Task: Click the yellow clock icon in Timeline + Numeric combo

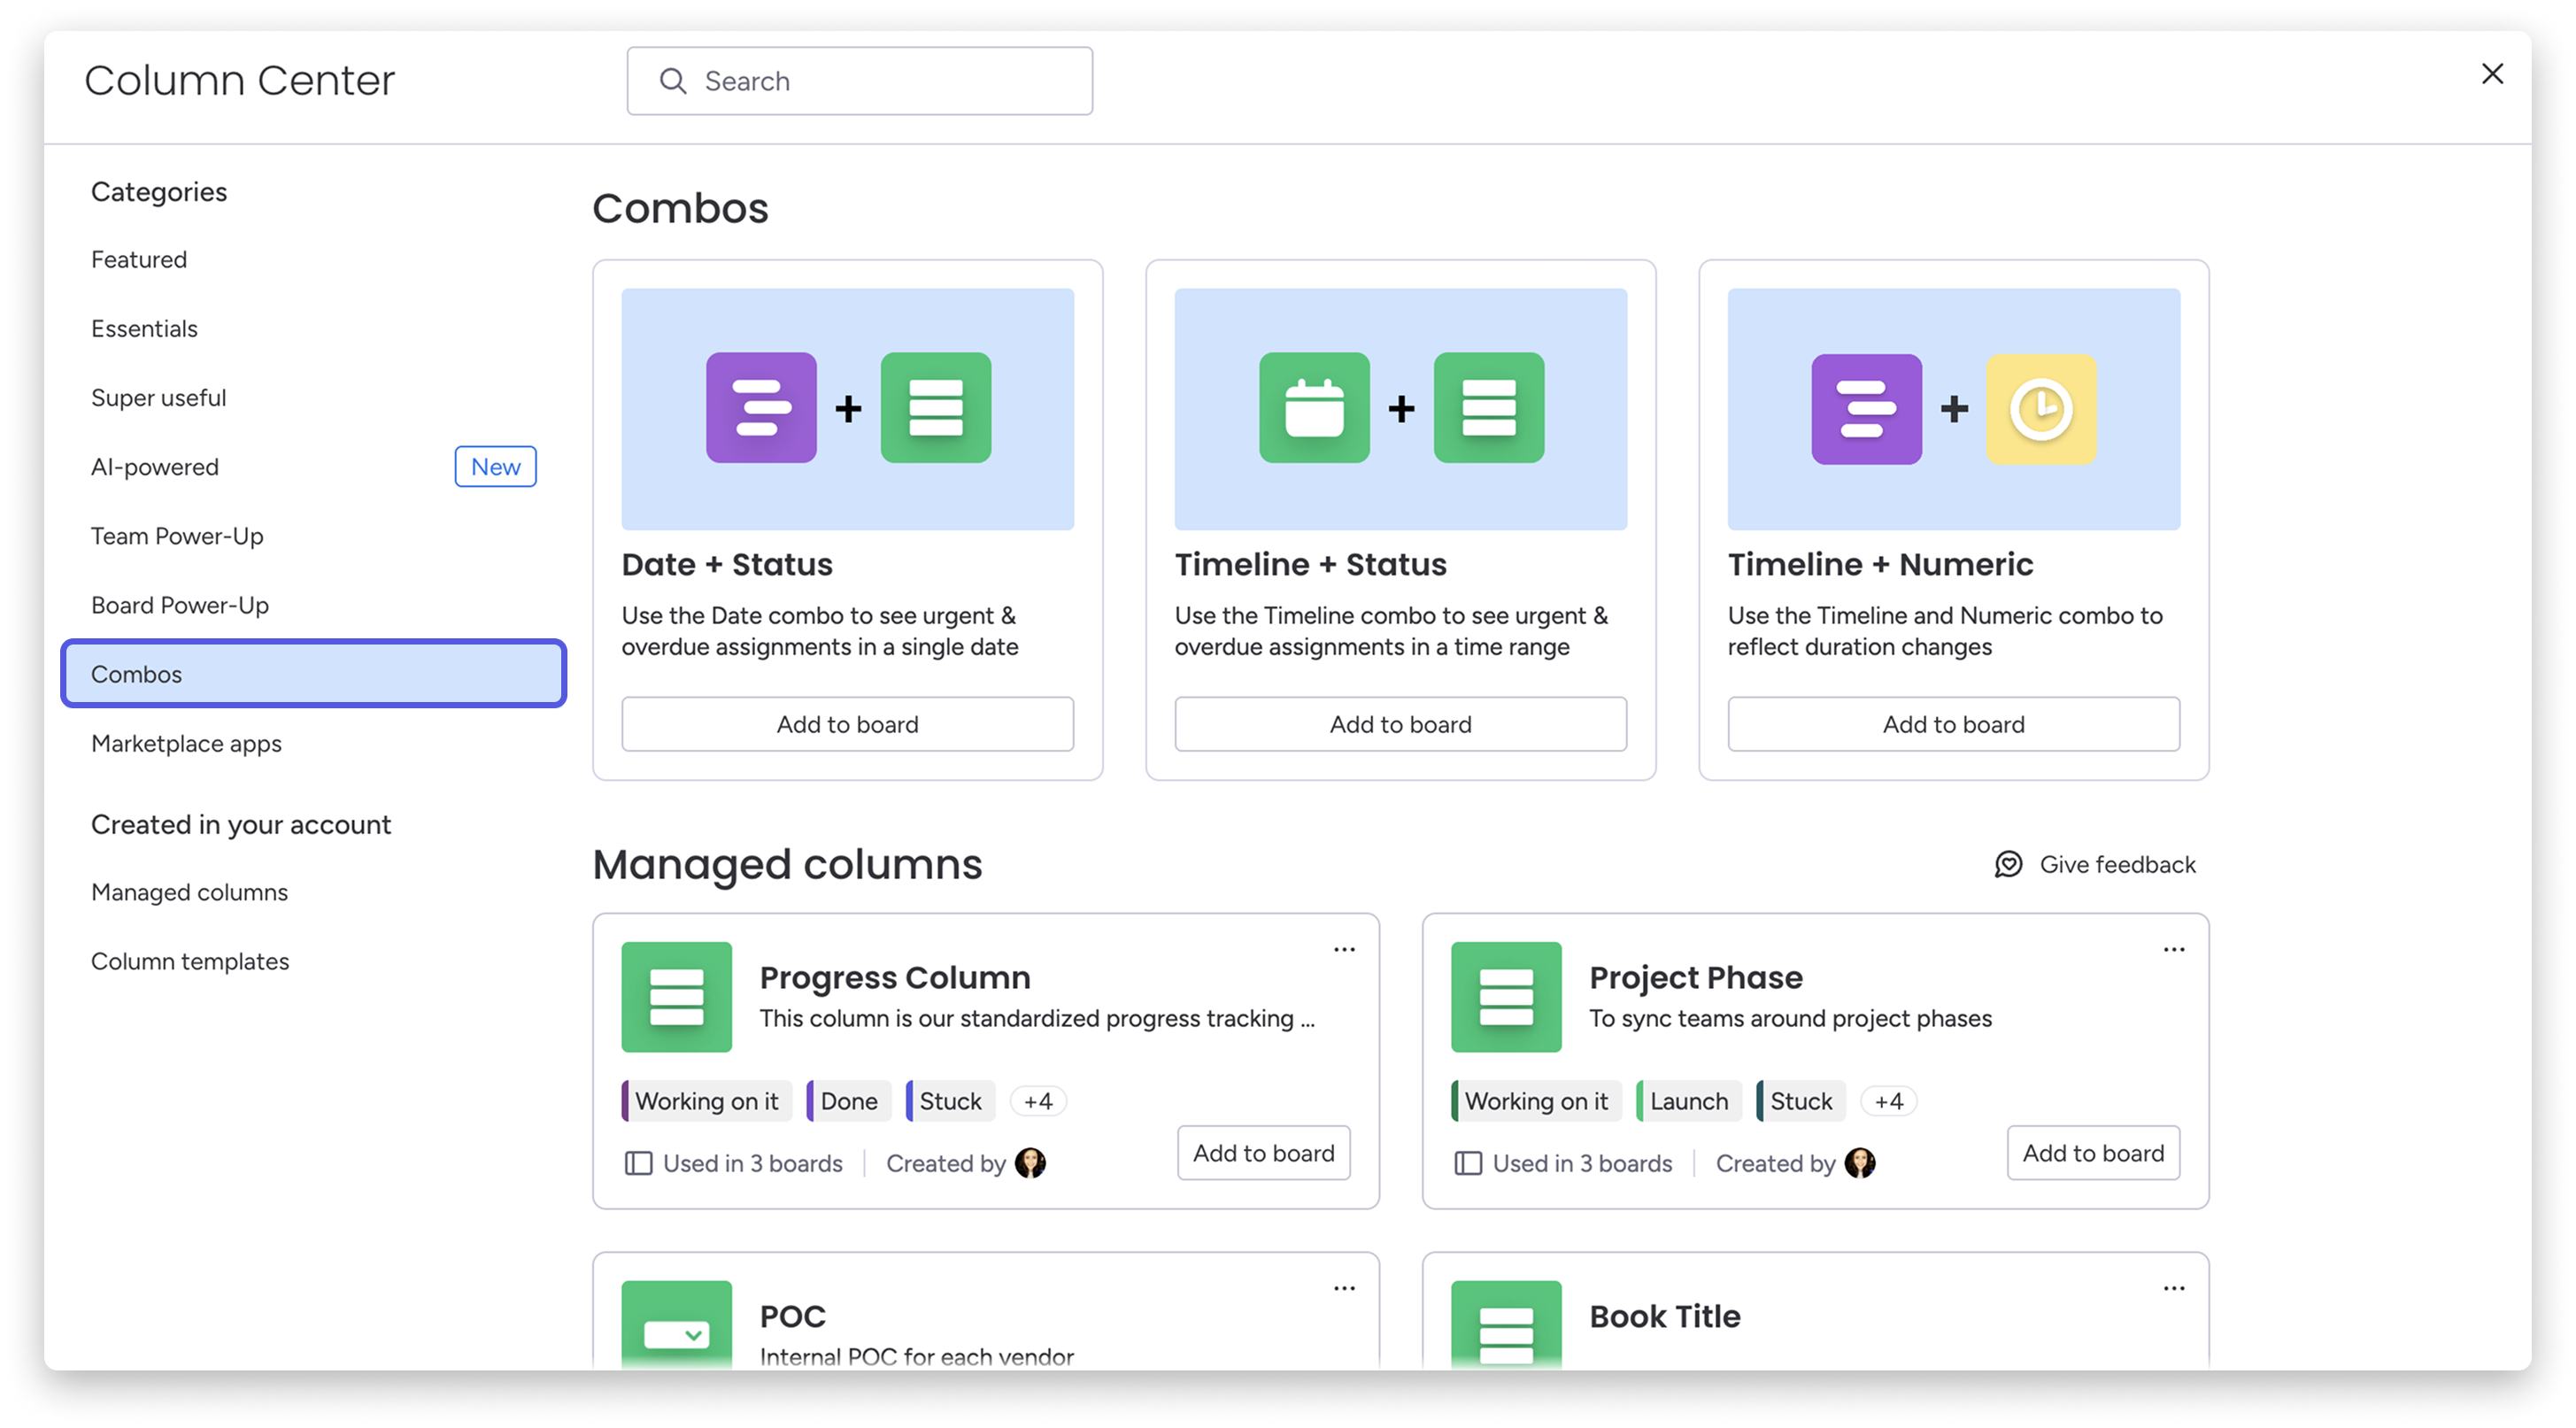Action: point(2042,408)
